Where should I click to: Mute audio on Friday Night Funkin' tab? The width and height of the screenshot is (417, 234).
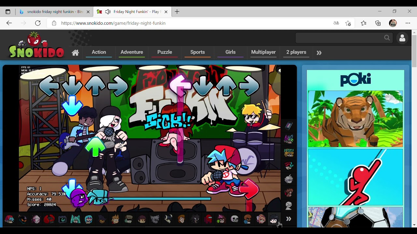tap(108, 12)
